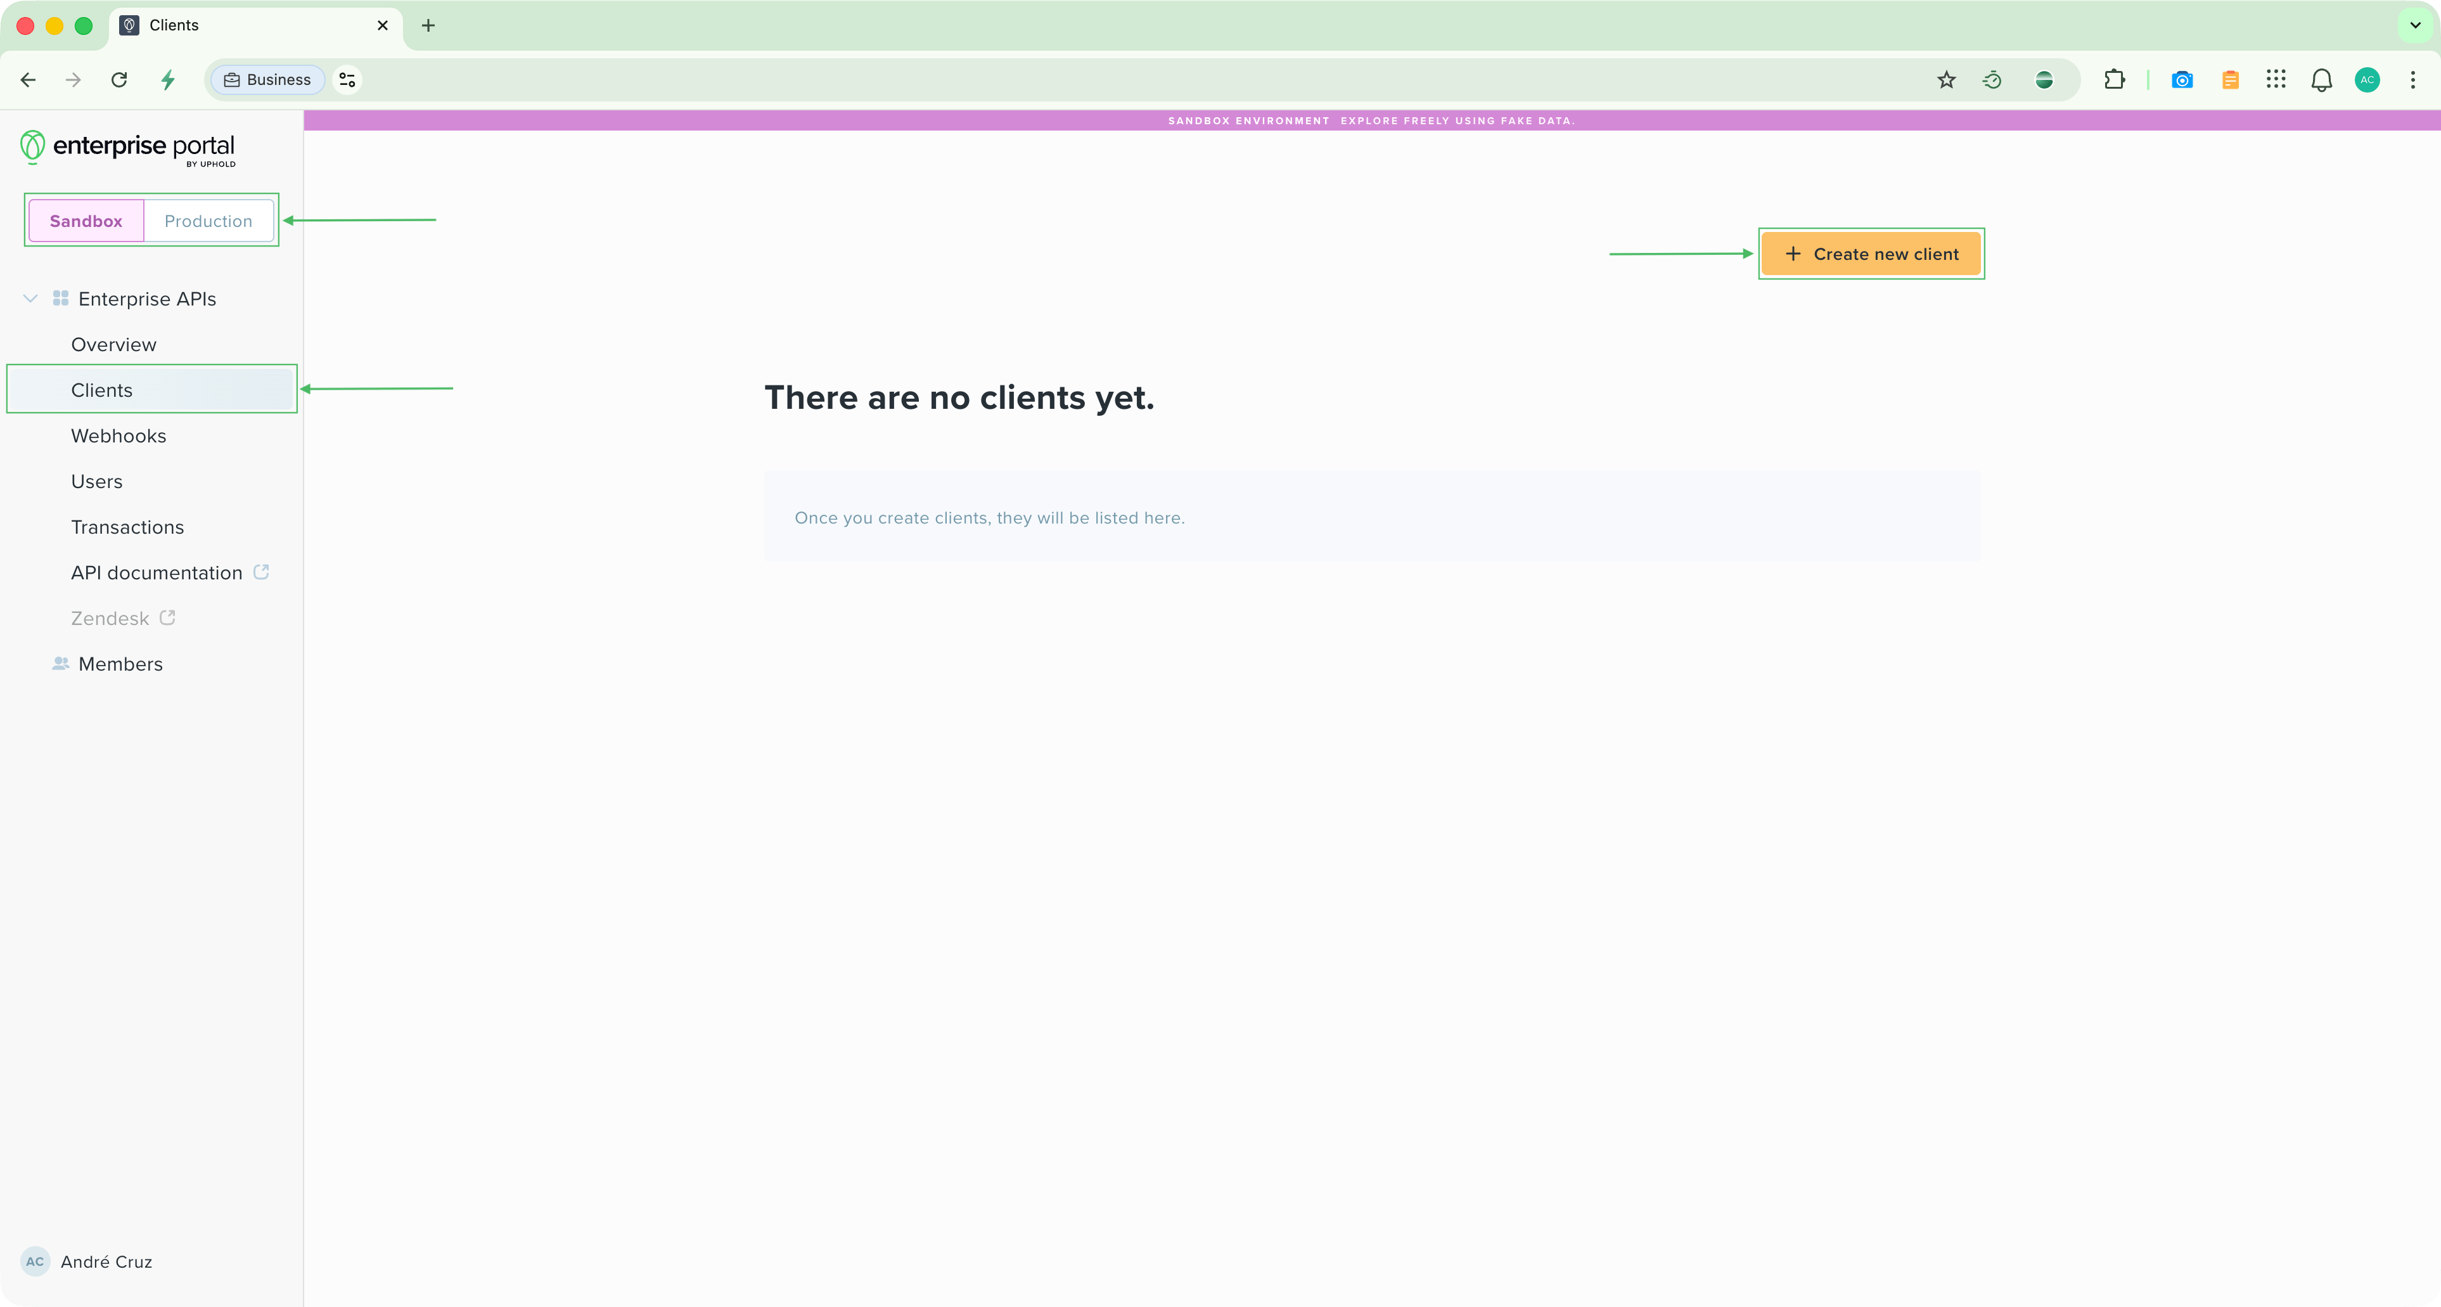Open the API documentation external link icon
Image resolution: width=2441 pixels, height=1307 pixels.
pos(260,572)
